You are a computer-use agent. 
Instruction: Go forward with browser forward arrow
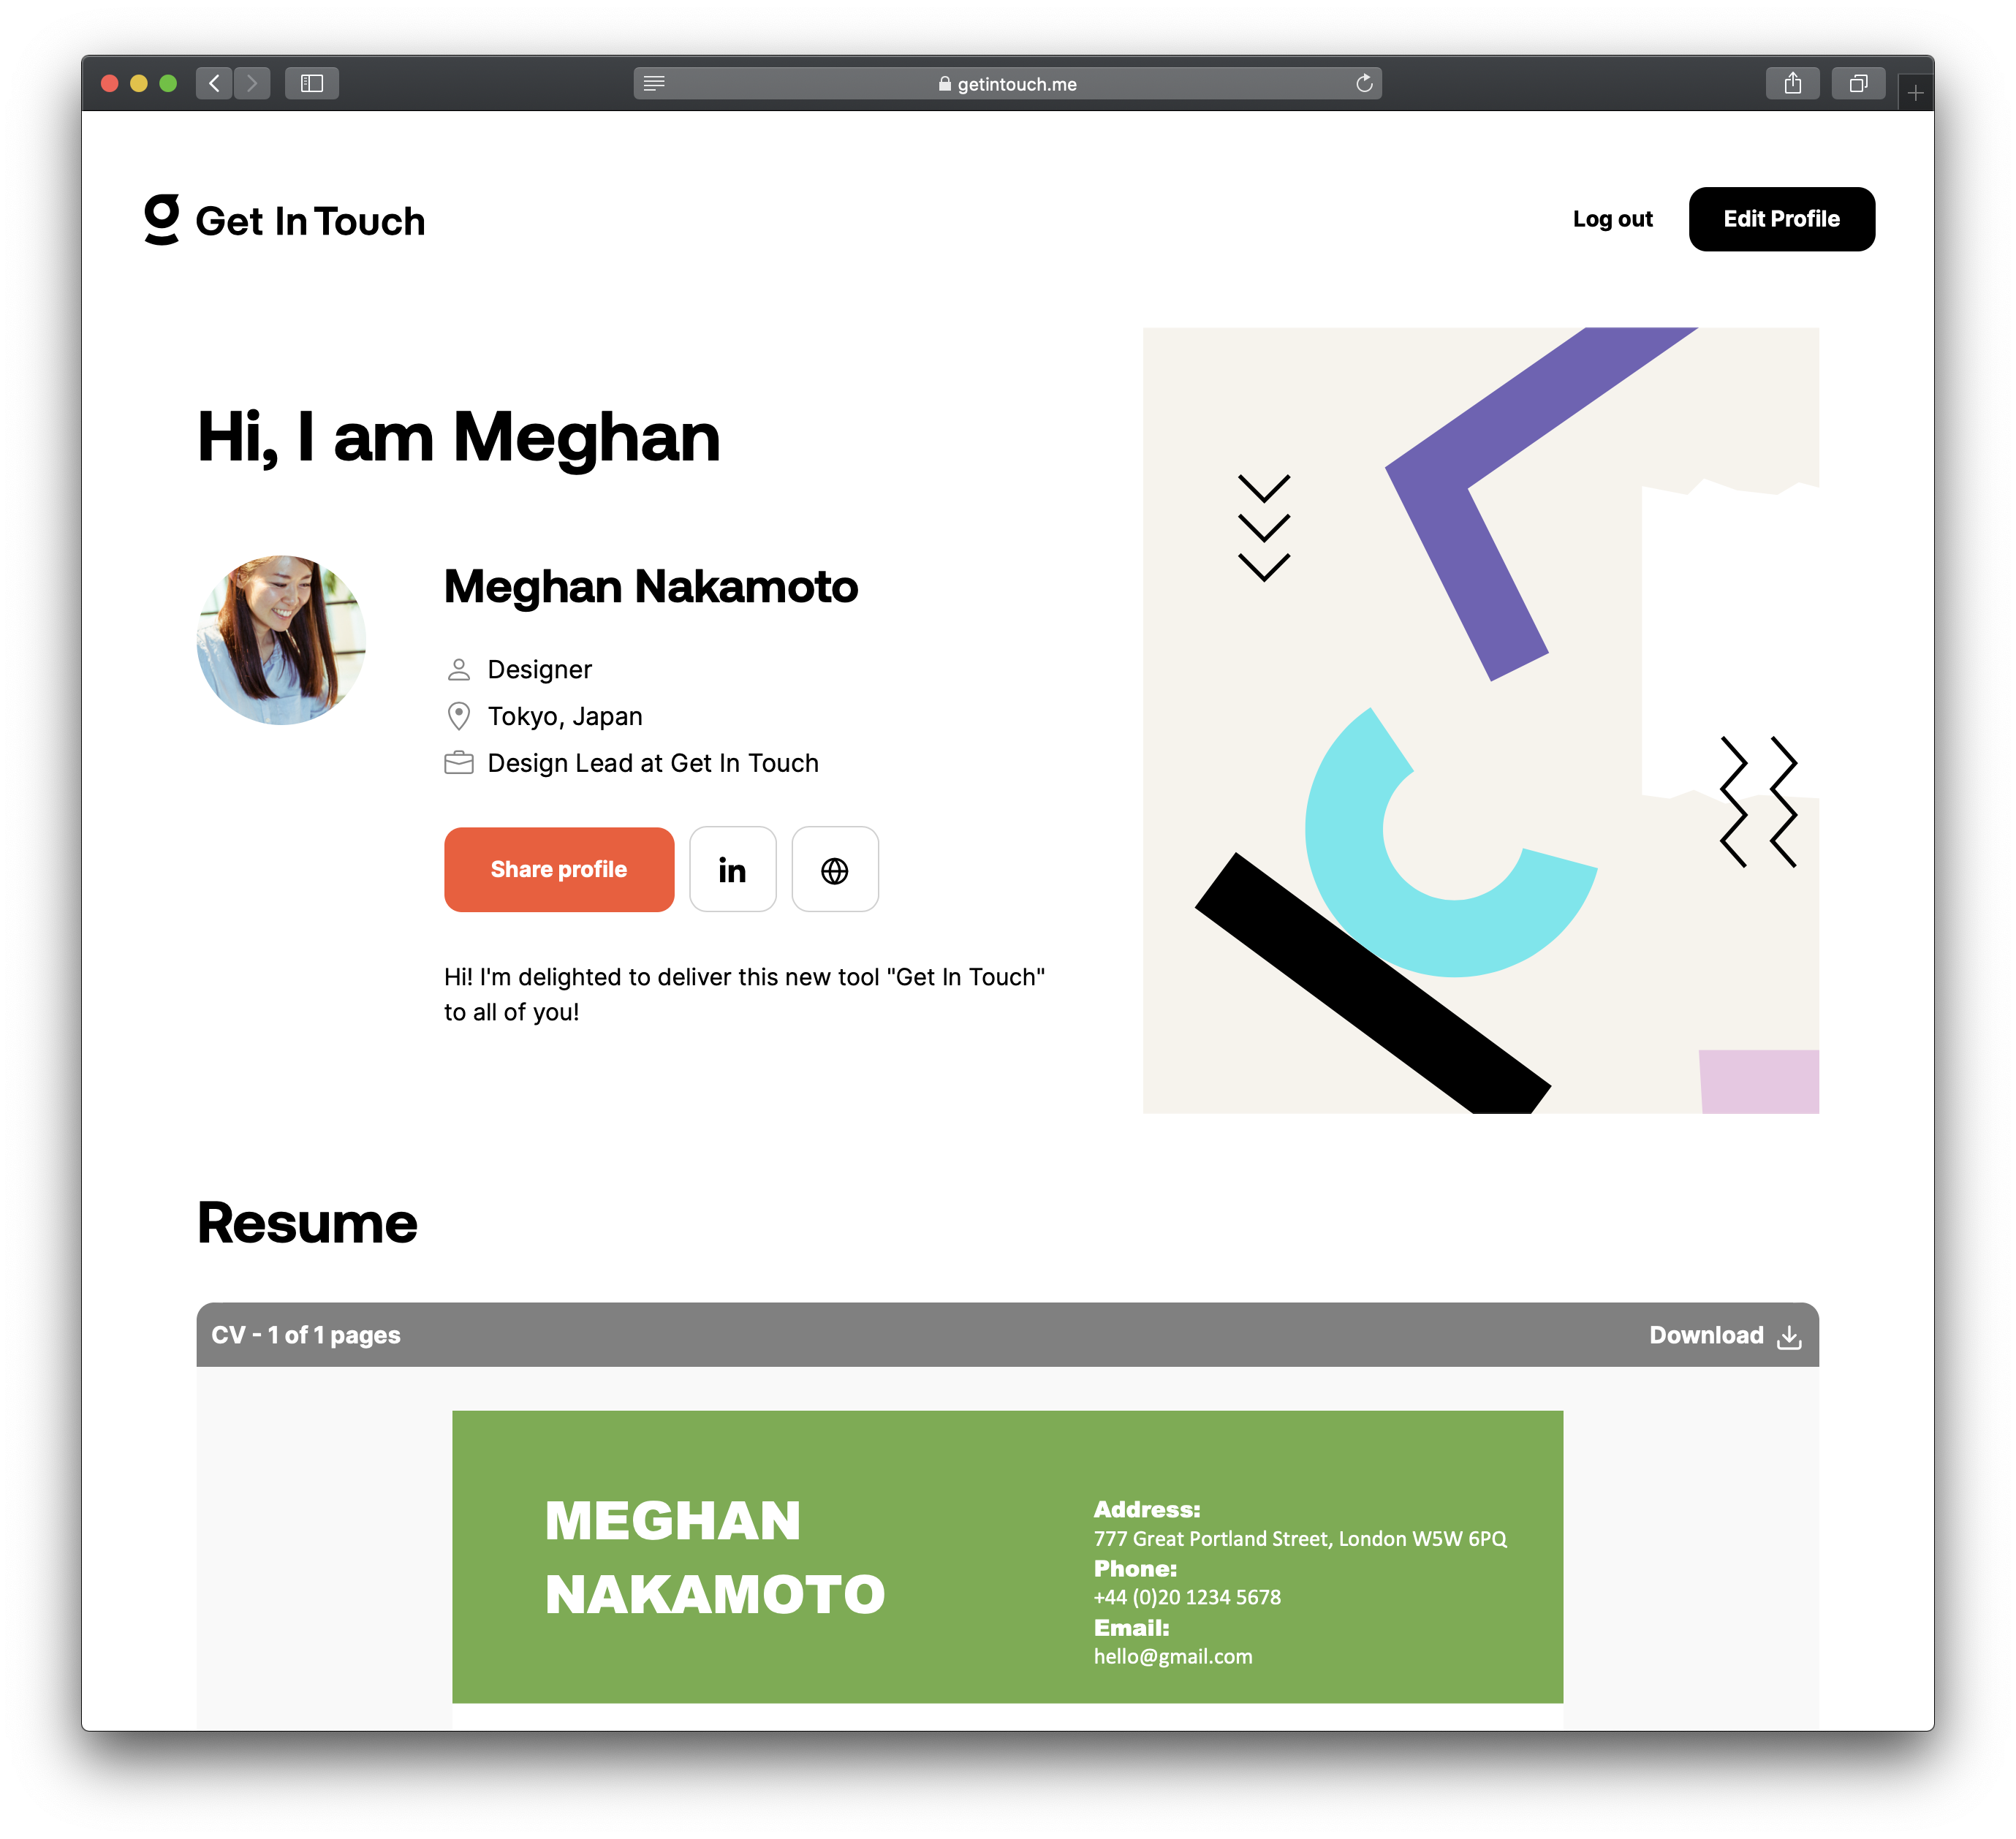click(252, 83)
